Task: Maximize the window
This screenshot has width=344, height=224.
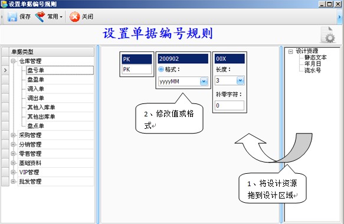Action: click(330, 4)
